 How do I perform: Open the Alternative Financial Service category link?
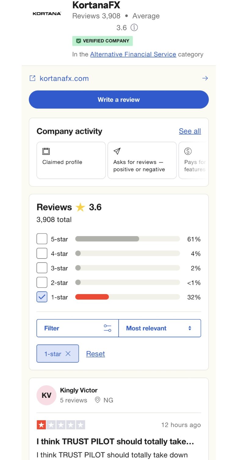(133, 54)
